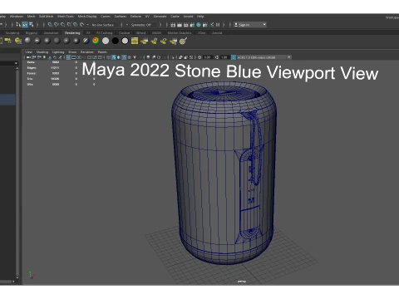Image resolution: width=399 pixels, height=299 pixels.
Task: Click the last yellow shelf icon
Action: coord(183,41)
